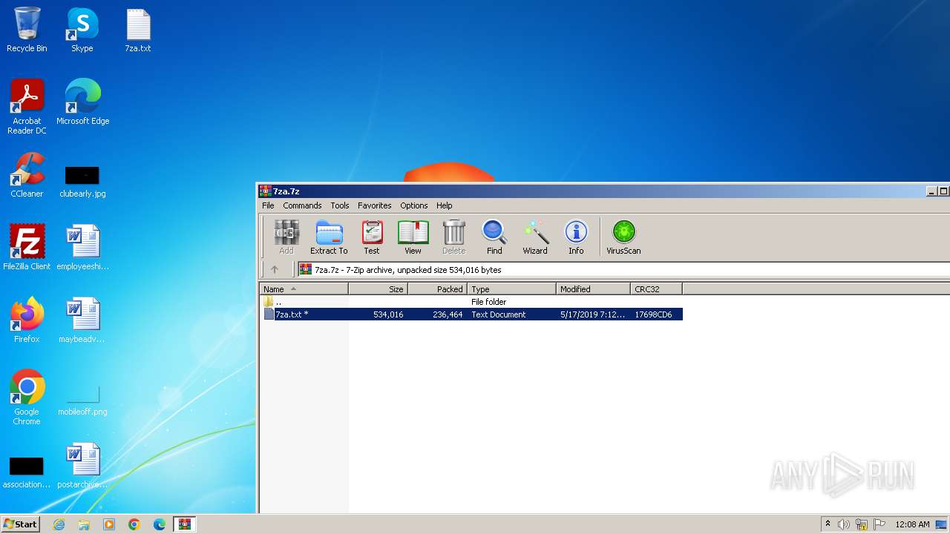Sort list by Size column header
The width and height of the screenshot is (950, 534).
379,289
